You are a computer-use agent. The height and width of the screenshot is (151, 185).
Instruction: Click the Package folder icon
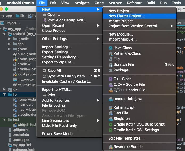point(110,70)
